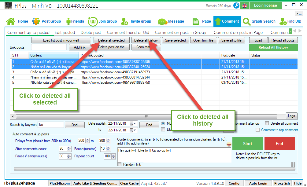Expand the 'to' date dropdown arrow
307x187 pixels.
pyautogui.click(x=135, y=130)
